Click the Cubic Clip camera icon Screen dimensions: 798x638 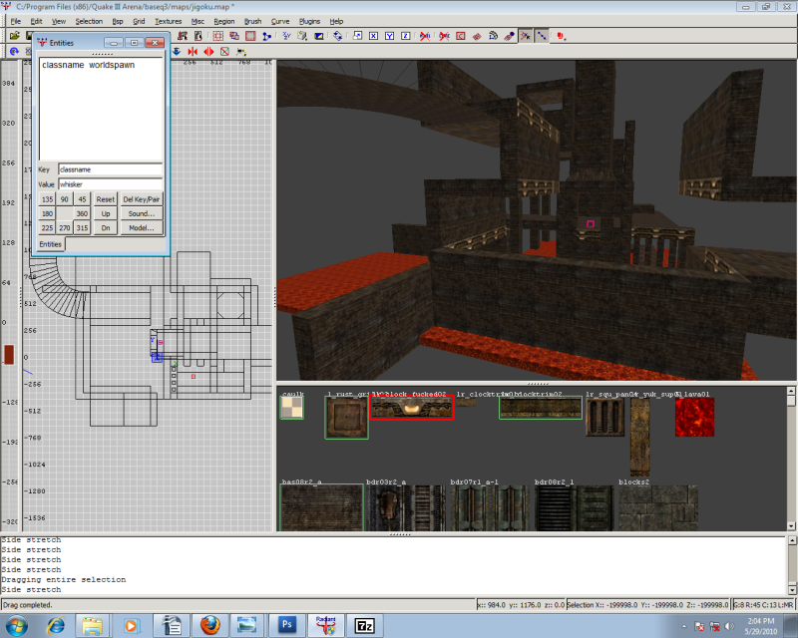click(x=319, y=36)
